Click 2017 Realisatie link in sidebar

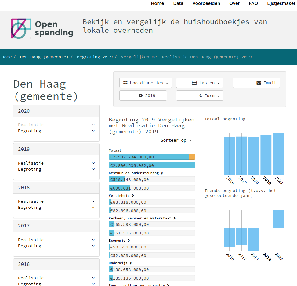[31, 240]
